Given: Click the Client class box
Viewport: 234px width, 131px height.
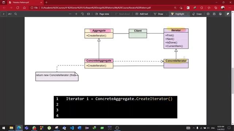Looking at the screenshot, I should [138, 33].
